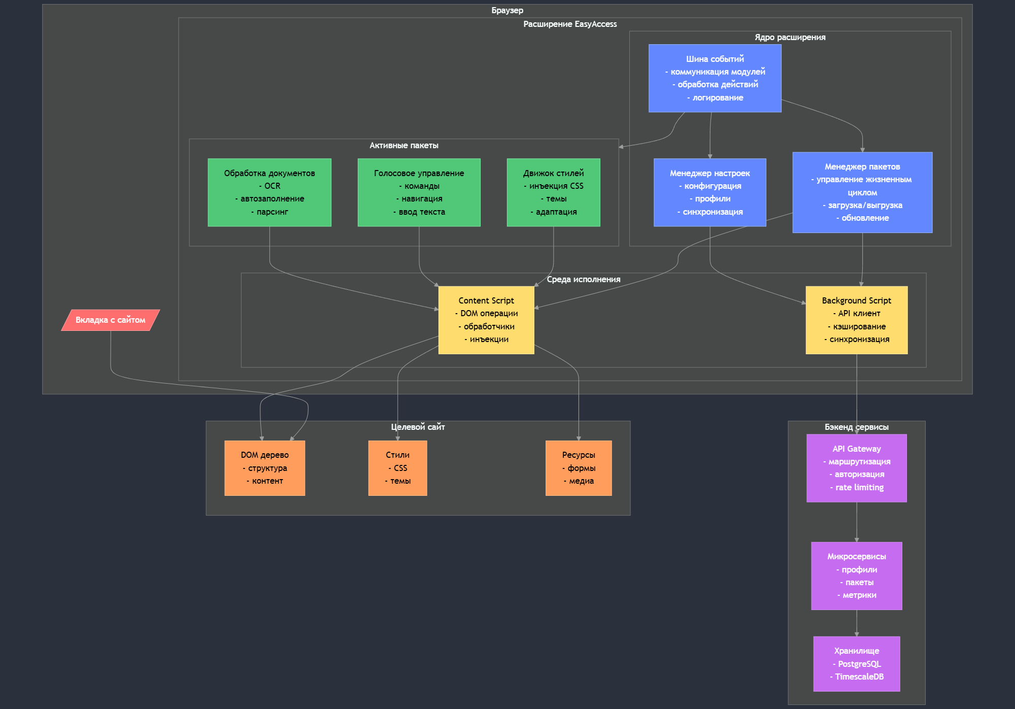Select the Микросервисы block
The height and width of the screenshot is (709, 1015).
coord(856,576)
